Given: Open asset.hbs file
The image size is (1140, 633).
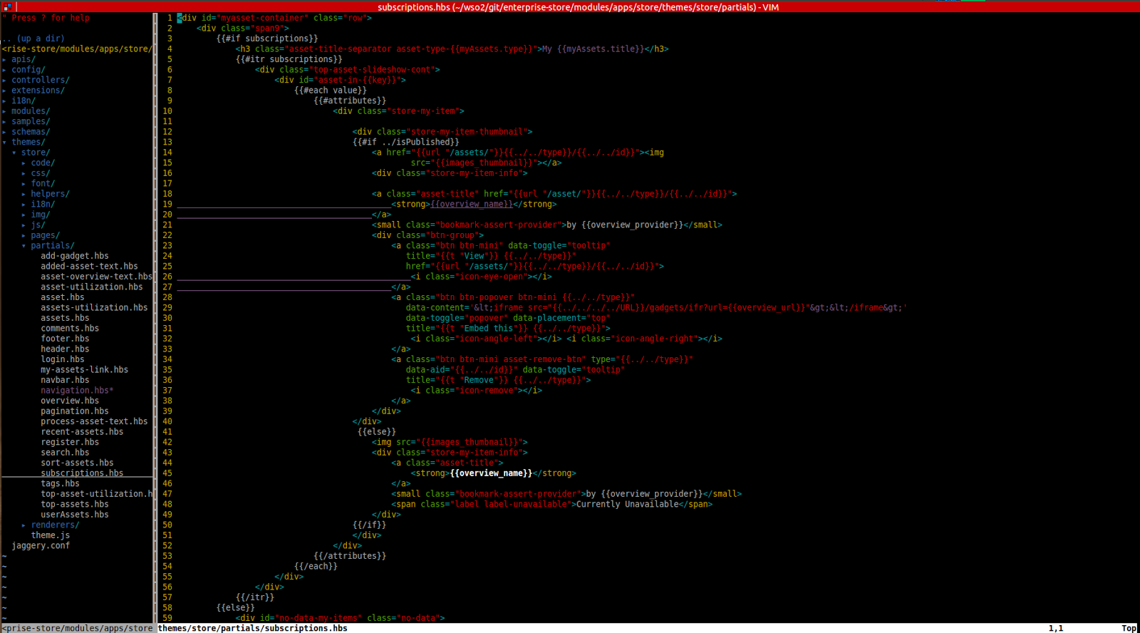Looking at the screenshot, I should point(63,297).
